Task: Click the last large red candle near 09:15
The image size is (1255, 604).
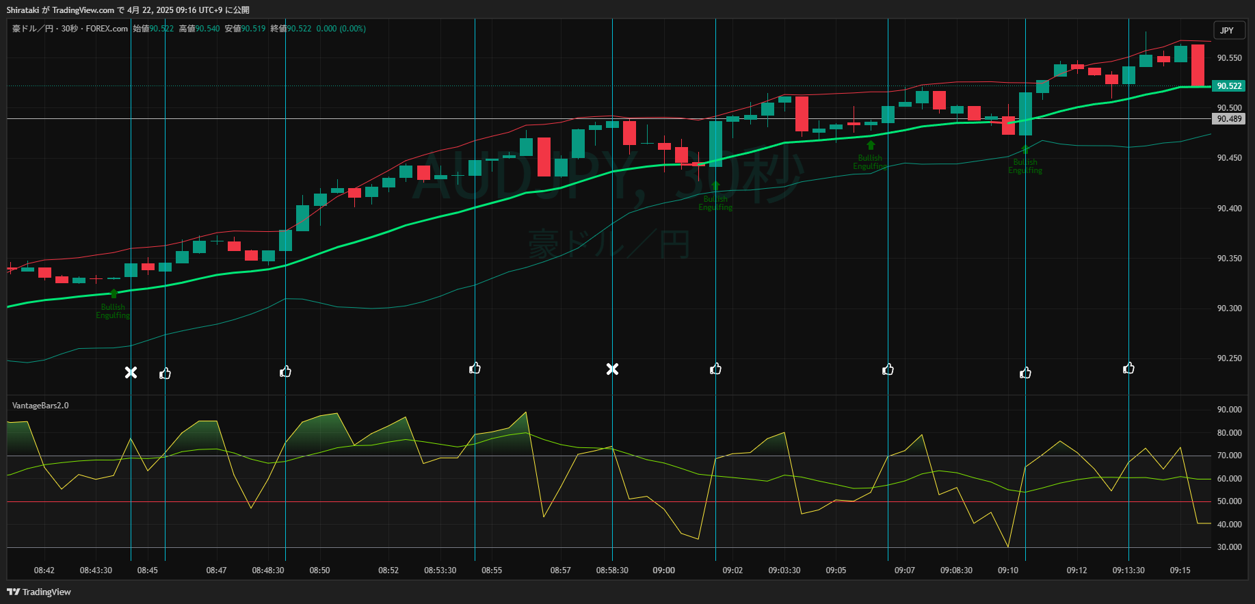Action: click(1198, 66)
